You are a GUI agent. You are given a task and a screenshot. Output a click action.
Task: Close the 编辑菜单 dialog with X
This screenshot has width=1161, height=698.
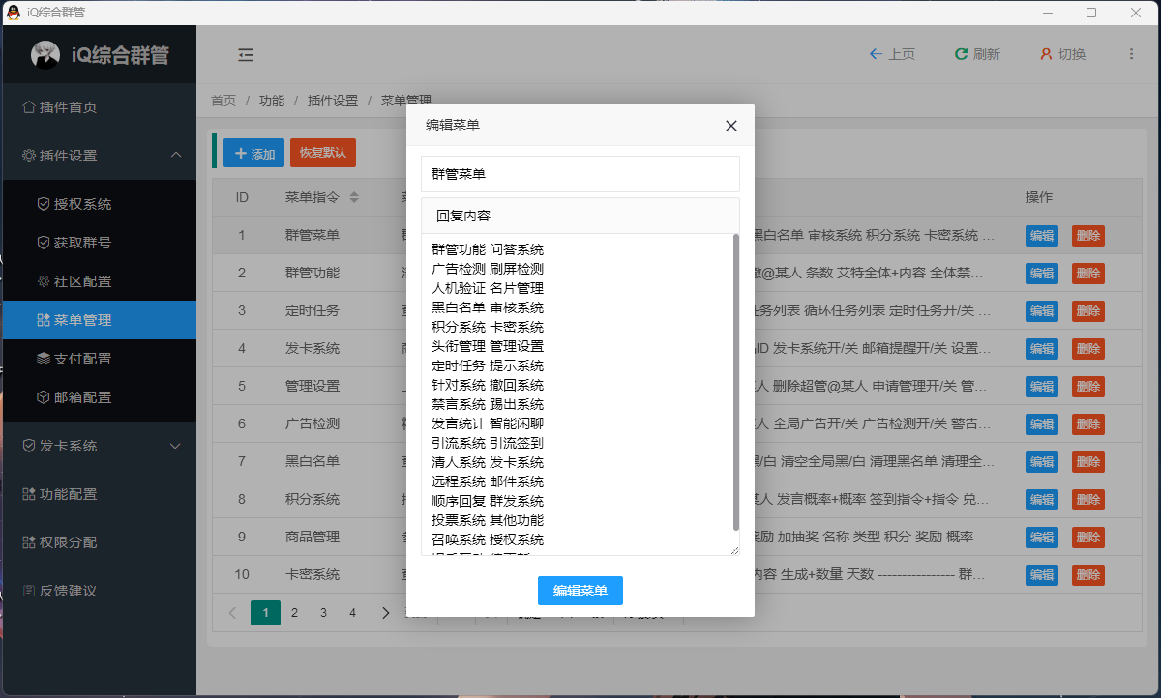click(x=731, y=126)
